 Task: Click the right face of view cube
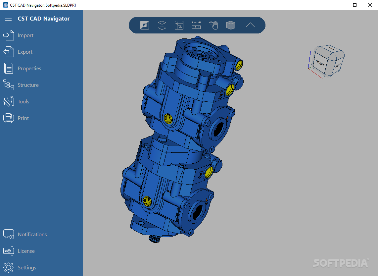coord(338,65)
